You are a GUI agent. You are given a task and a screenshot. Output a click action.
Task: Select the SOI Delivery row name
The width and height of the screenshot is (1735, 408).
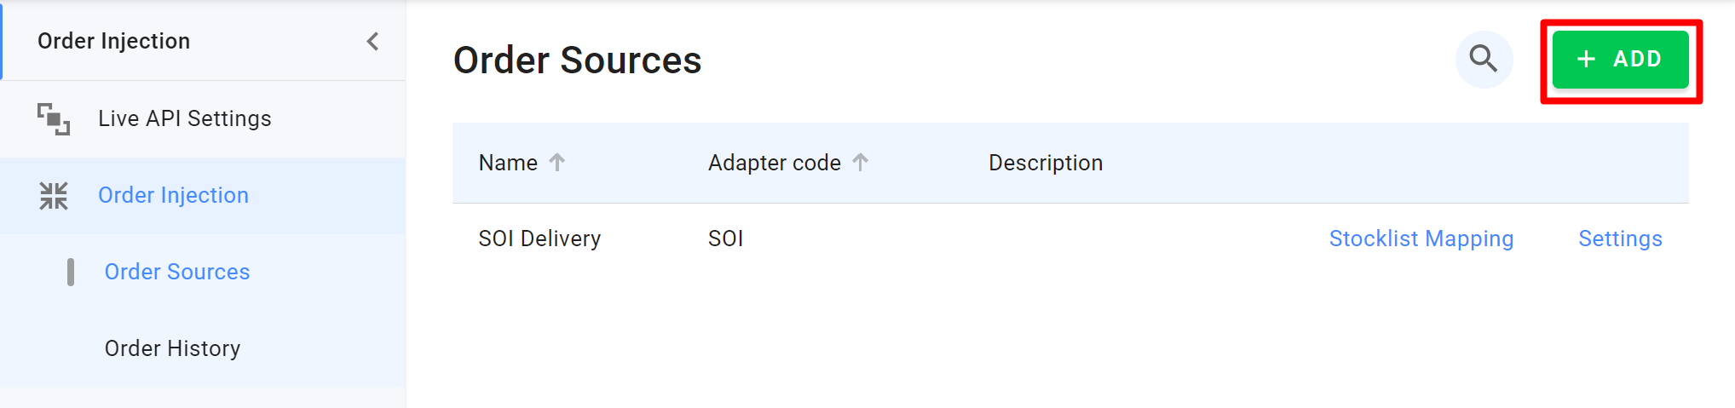539,238
